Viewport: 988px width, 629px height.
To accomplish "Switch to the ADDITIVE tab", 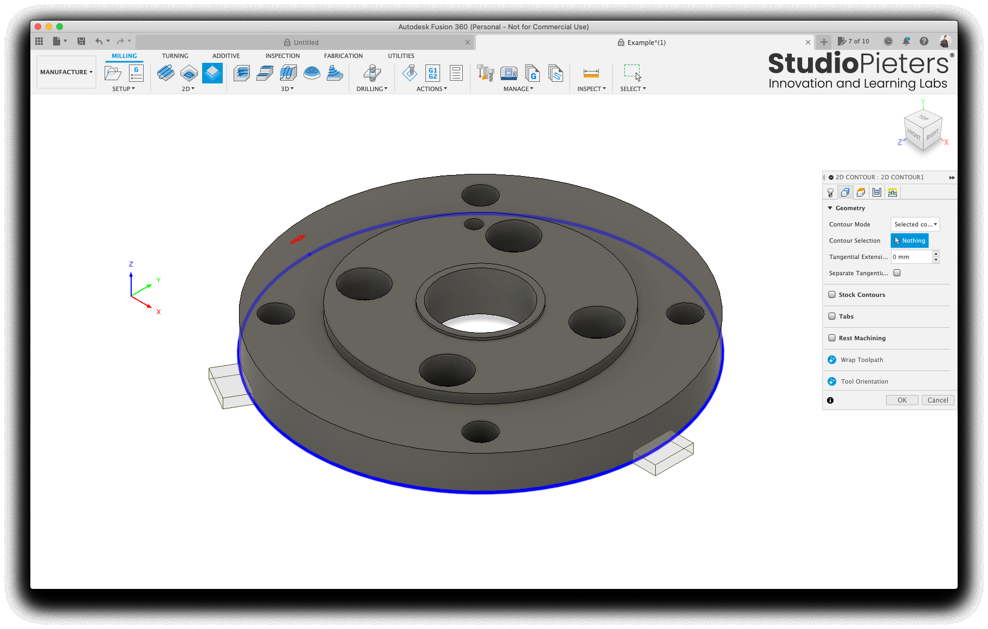I will pyautogui.click(x=226, y=56).
